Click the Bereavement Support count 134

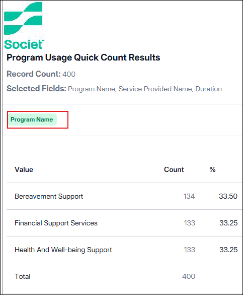click(189, 196)
